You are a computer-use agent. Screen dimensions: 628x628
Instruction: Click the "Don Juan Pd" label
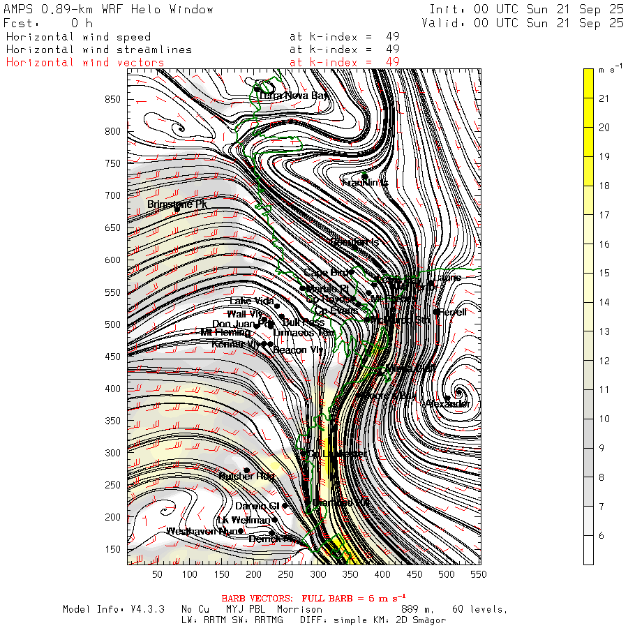pyautogui.click(x=243, y=324)
